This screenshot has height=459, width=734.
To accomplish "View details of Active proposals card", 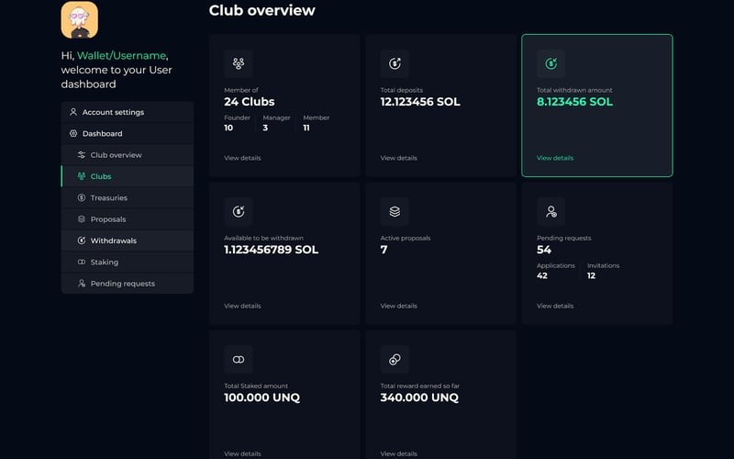I will 399,306.
